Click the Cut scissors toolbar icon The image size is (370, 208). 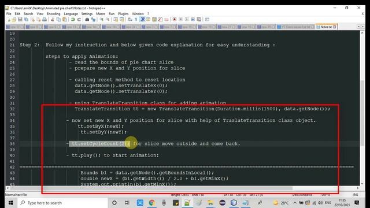[52, 19]
